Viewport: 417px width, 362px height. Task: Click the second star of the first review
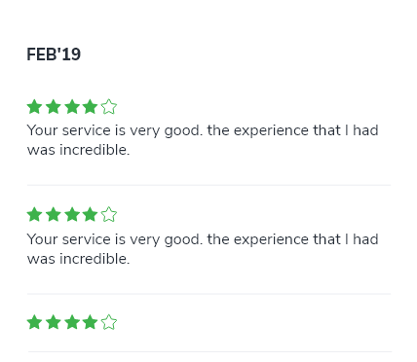click(54, 107)
